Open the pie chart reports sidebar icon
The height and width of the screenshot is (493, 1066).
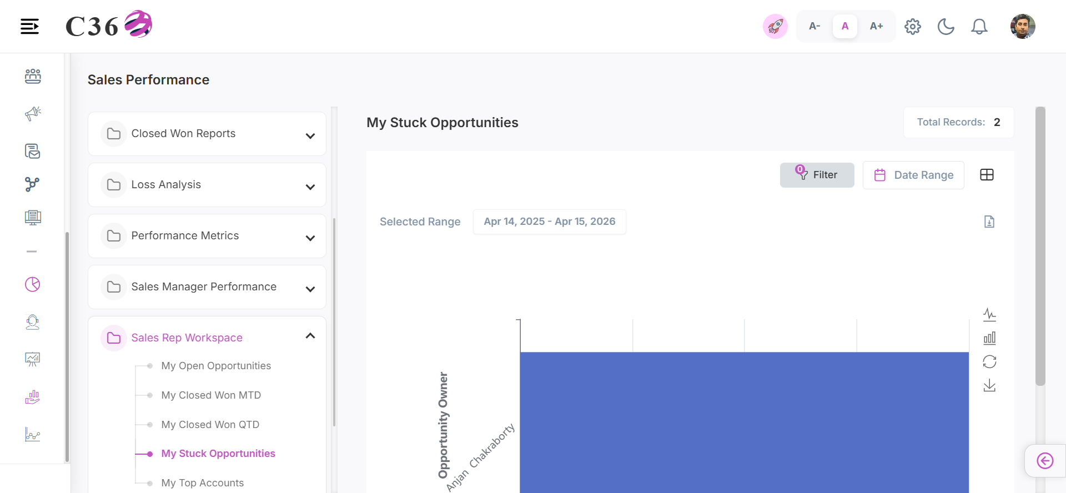click(x=33, y=284)
